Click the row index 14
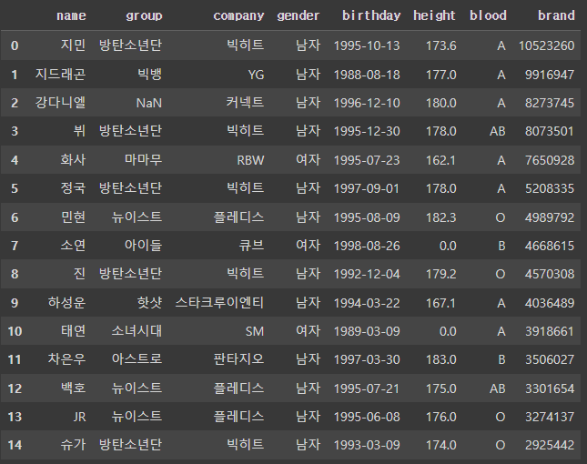This screenshot has width=587, height=464. [15, 445]
